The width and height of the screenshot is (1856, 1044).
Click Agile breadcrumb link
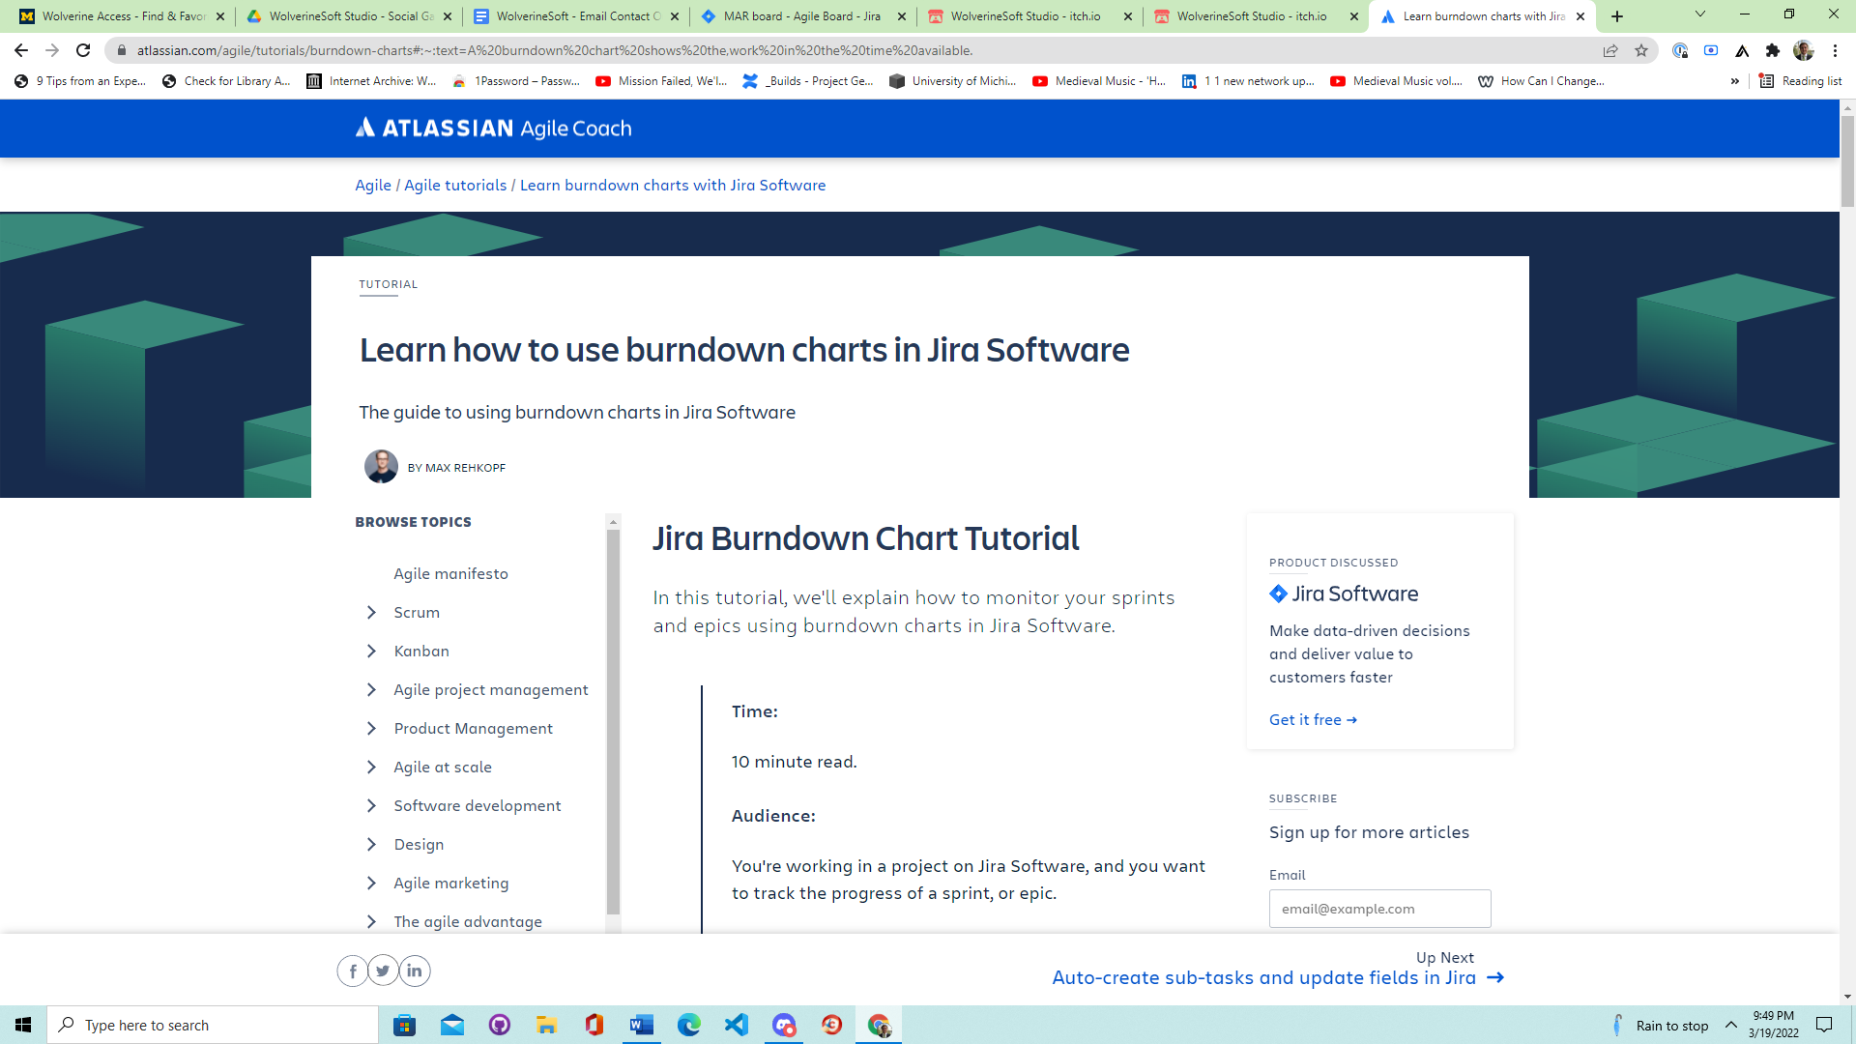372,185
